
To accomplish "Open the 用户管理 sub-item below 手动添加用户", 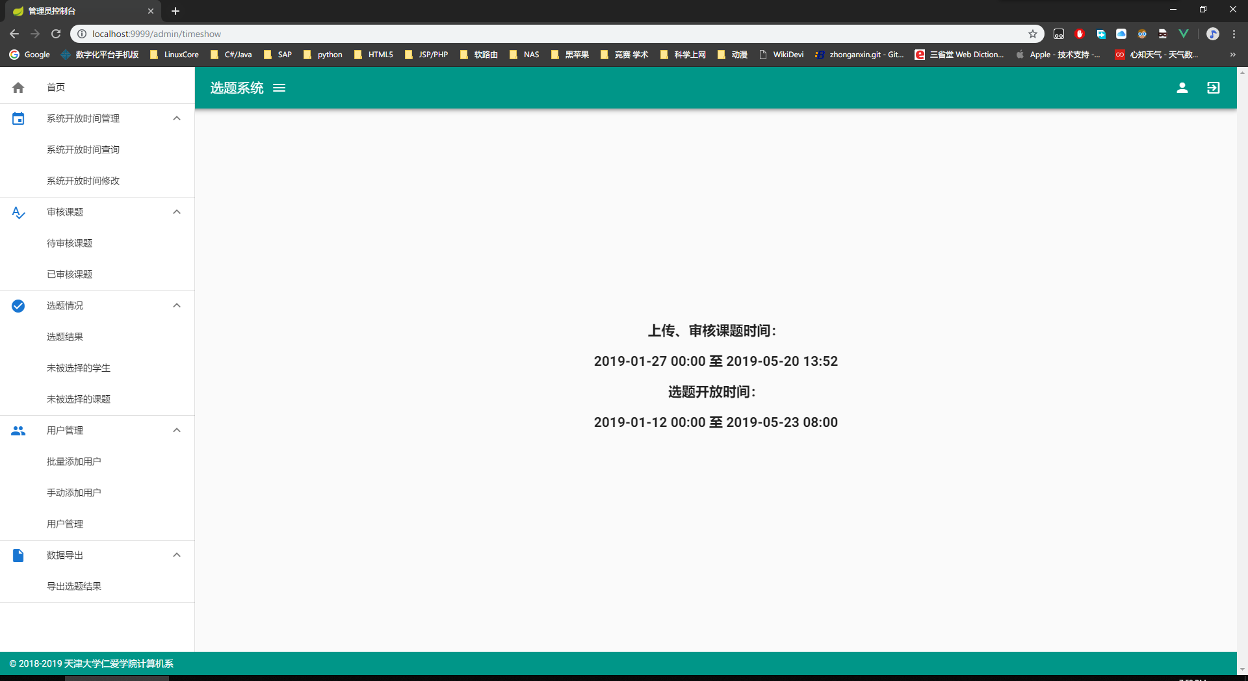I will tap(97, 524).
